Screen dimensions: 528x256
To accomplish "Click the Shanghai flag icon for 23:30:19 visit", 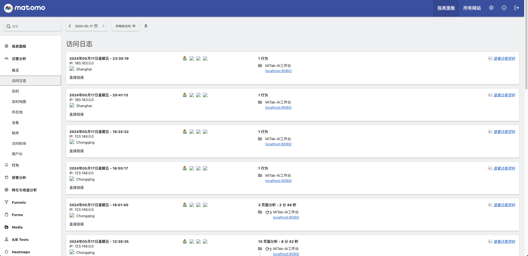I will (x=72, y=69).
